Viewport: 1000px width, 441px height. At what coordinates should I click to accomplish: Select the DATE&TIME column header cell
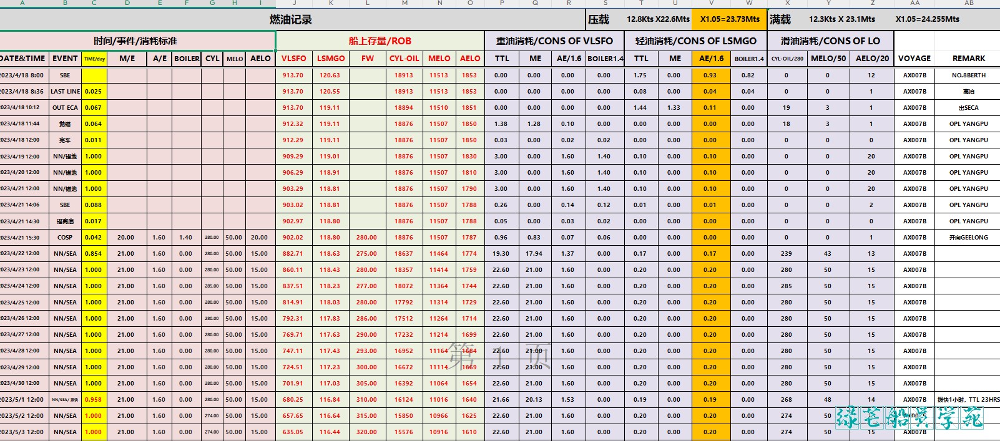(x=23, y=59)
